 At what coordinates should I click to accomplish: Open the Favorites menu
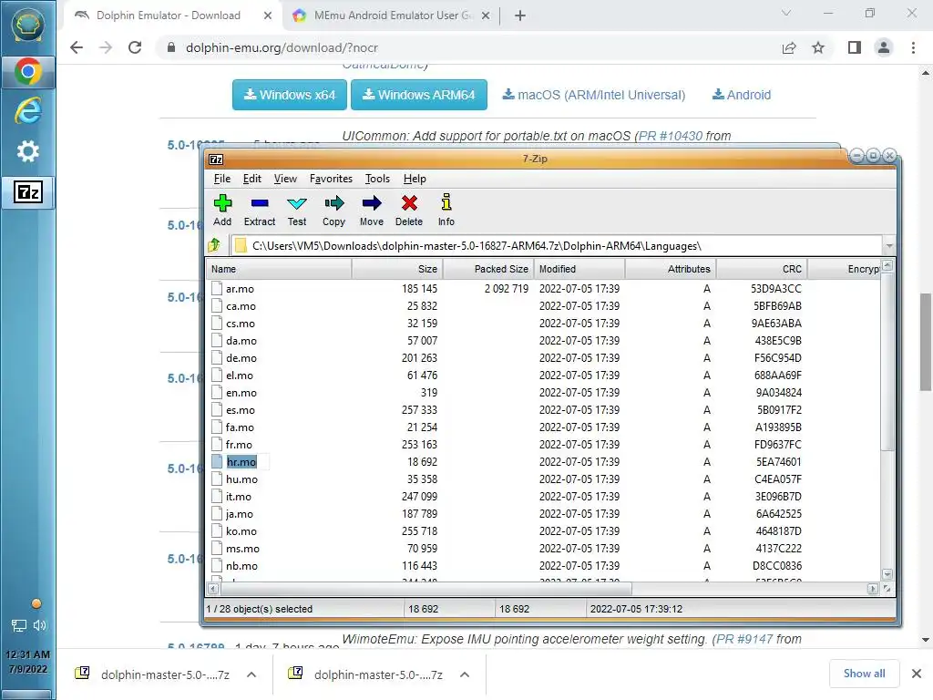coord(331,179)
